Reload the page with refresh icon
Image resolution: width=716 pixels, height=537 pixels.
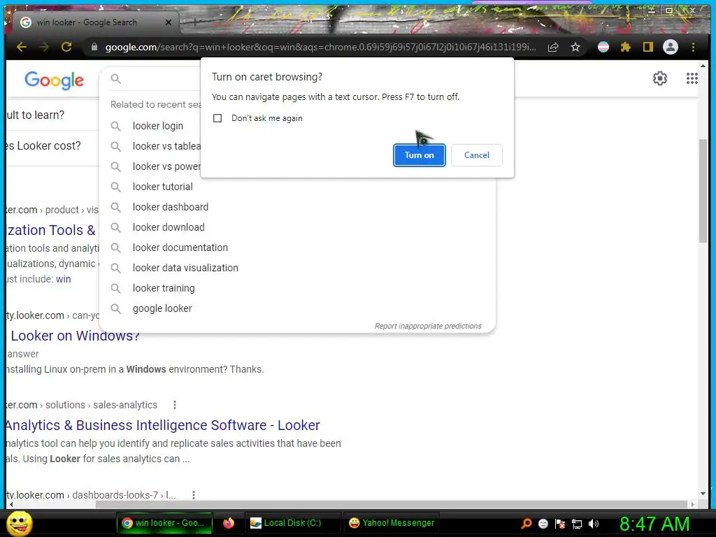click(x=66, y=47)
